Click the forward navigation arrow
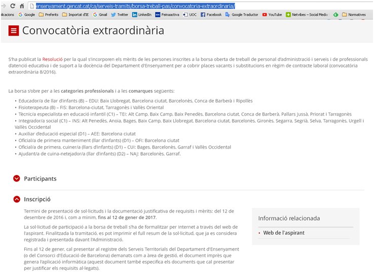 pos(4,6)
